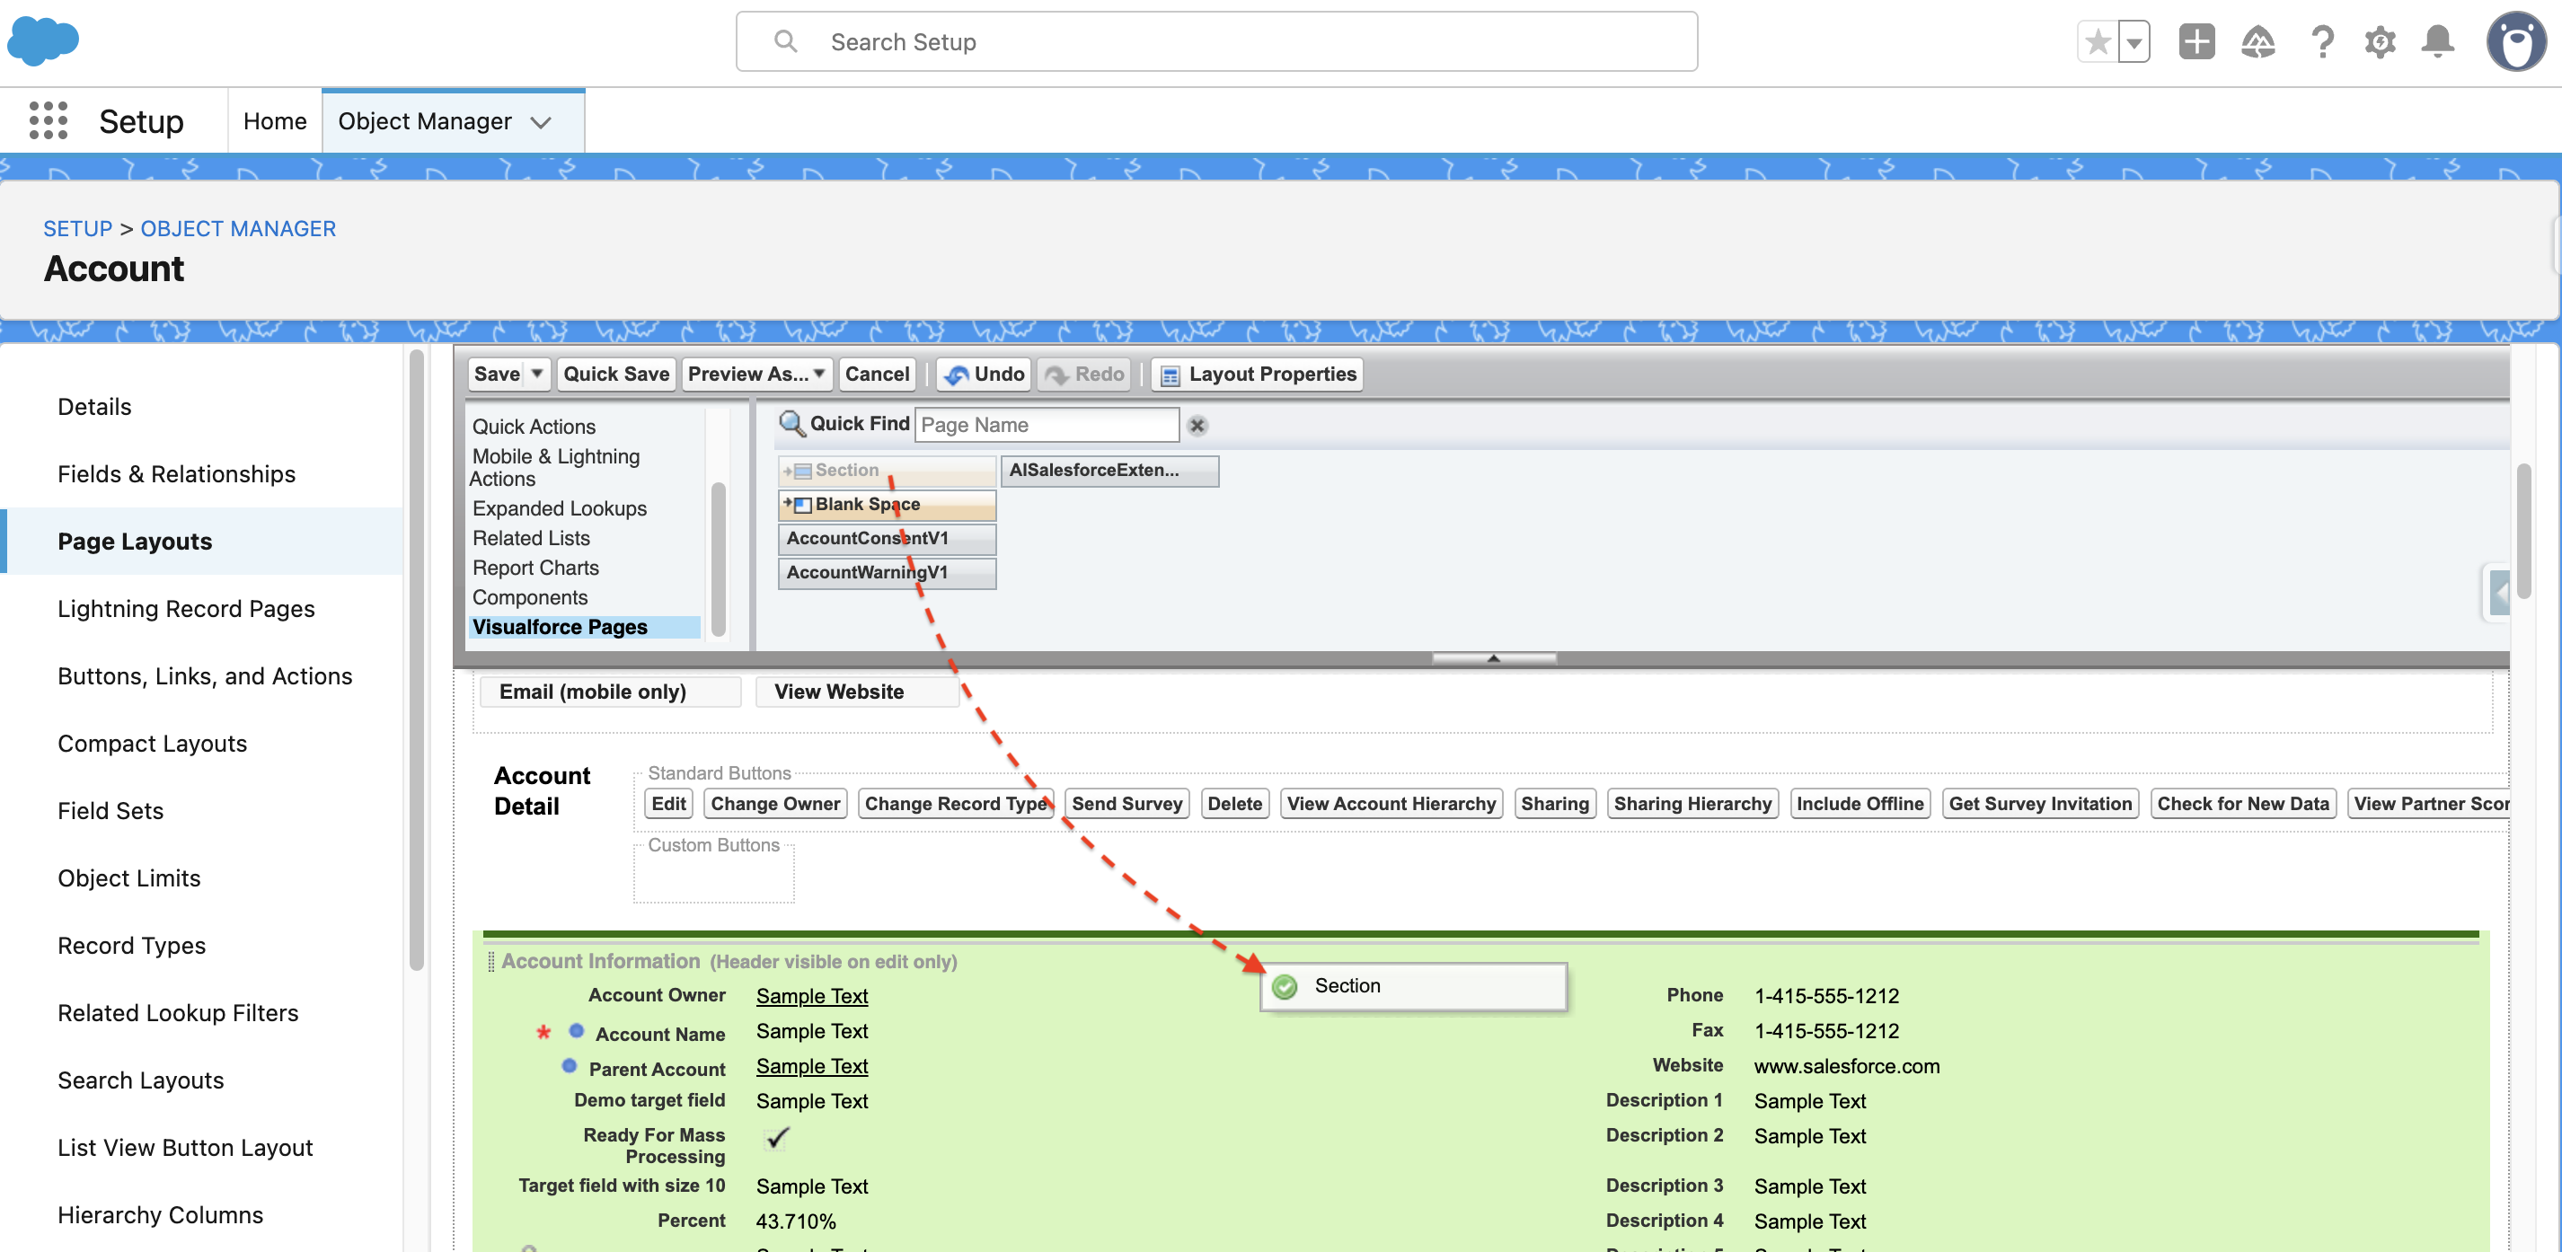Screen dimensions: 2562x1252
Task: Open the Trailhead guidance icon
Action: tap(2257, 42)
